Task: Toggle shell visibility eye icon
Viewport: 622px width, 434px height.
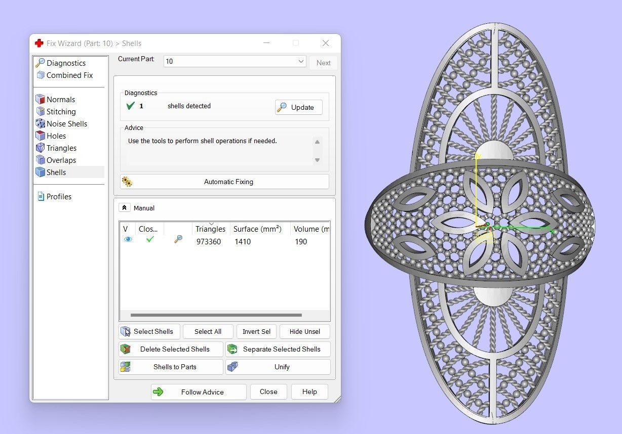Action: coord(128,240)
